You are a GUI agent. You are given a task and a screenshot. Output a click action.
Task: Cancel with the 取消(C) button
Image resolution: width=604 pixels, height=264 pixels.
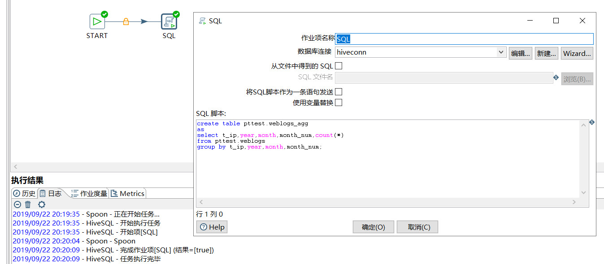[417, 227]
